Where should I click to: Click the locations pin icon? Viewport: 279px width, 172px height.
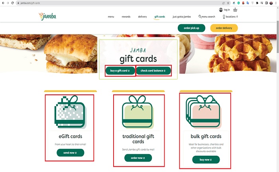click(224, 17)
